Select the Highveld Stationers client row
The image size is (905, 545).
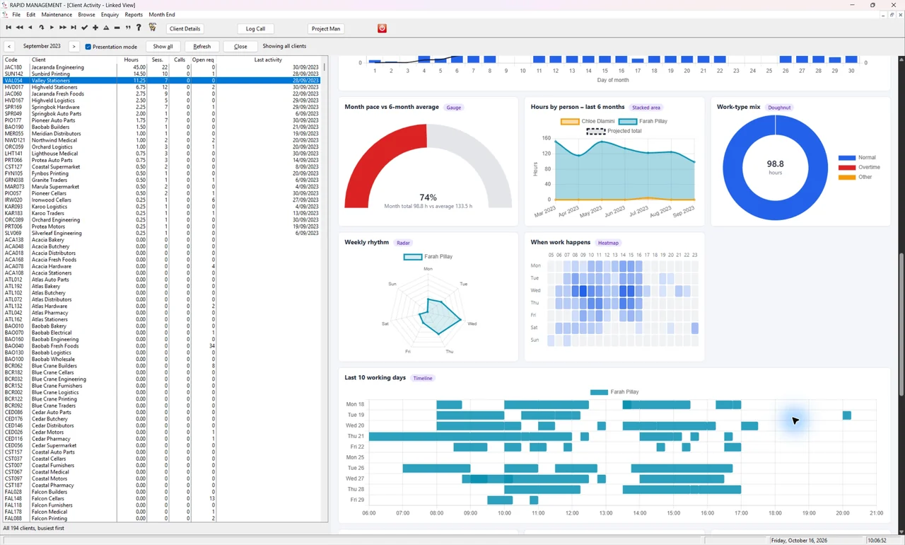[162, 87]
